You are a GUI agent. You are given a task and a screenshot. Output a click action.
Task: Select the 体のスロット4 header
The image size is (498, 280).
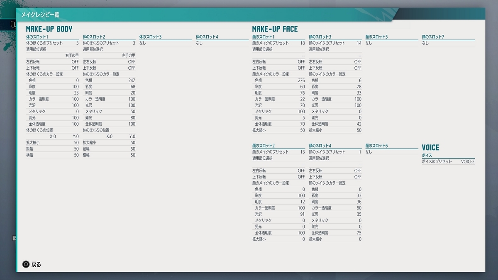[207, 37]
